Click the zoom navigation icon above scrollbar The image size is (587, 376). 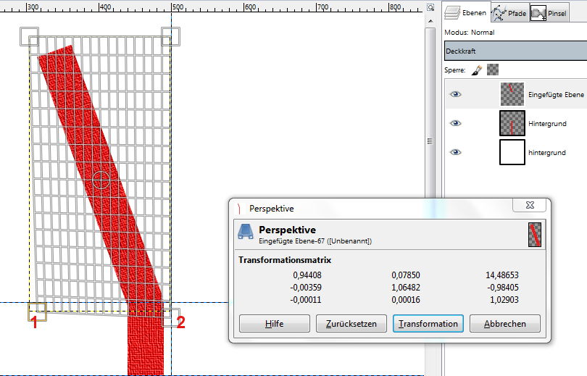[x=430, y=7]
